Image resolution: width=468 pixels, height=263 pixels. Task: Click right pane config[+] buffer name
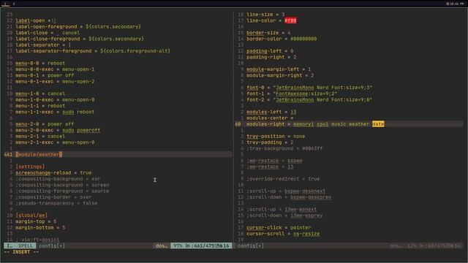coord(250,245)
